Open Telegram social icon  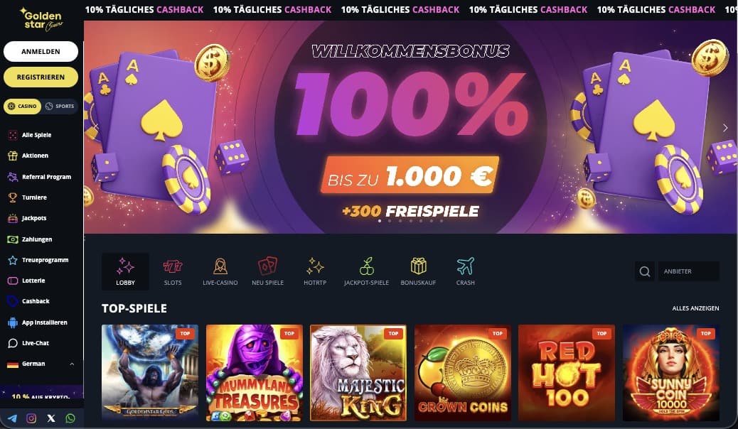12,418
